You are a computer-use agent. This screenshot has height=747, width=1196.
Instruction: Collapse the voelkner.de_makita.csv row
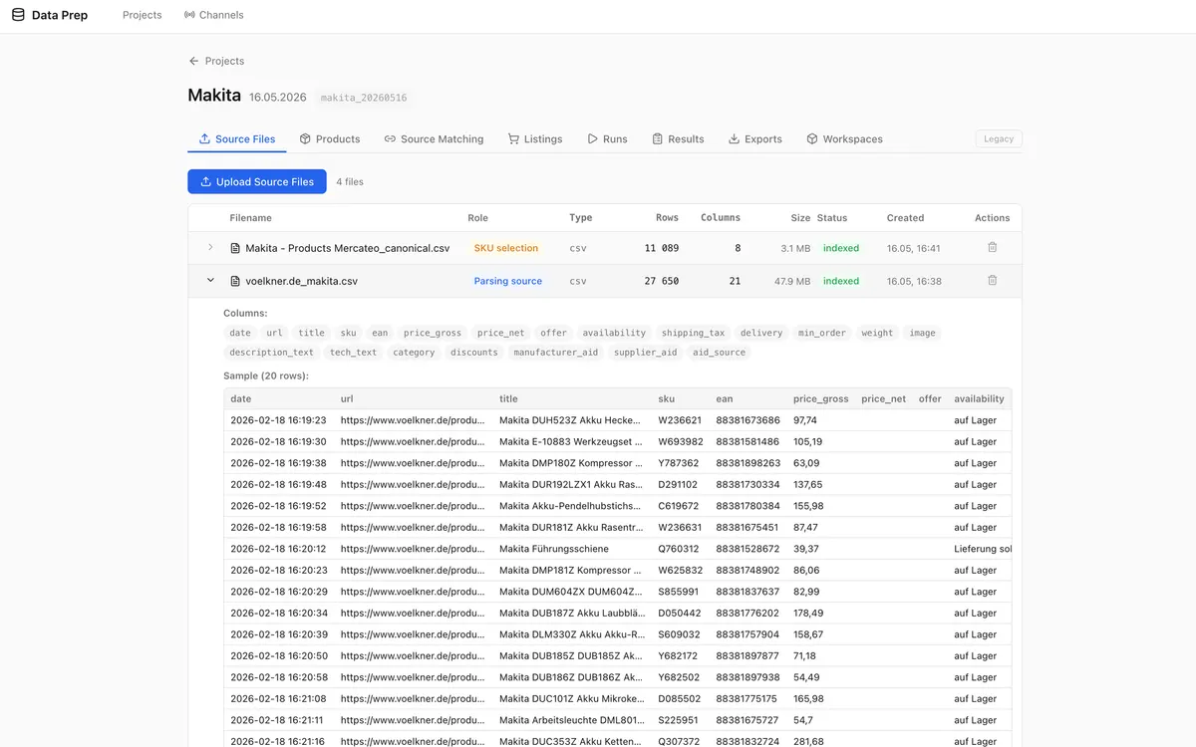[x=210, y=281]
